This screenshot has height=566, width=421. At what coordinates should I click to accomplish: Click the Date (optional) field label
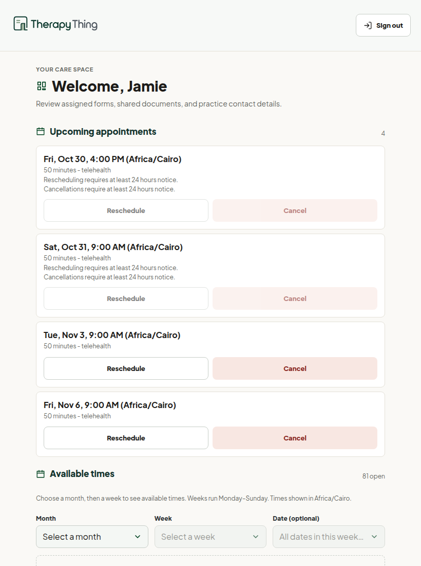[296, 518]
